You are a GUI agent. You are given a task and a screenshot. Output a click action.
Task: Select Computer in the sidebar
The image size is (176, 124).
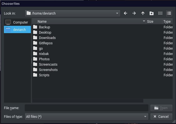[x=17, y=22]
